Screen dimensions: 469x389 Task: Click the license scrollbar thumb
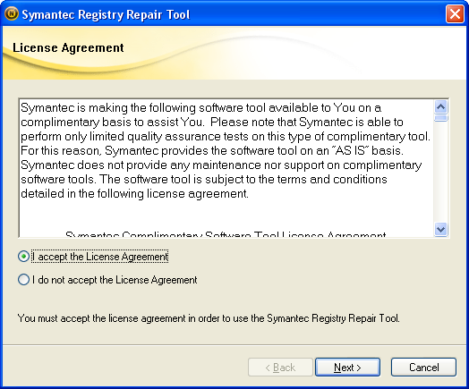[441, 118]
